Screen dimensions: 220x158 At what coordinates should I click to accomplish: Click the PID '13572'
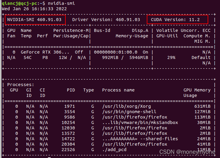(x=68, y=133)
